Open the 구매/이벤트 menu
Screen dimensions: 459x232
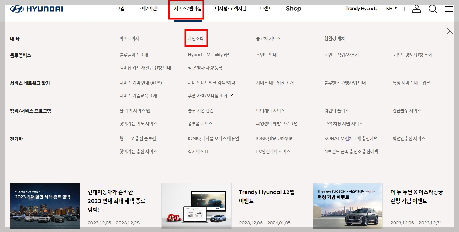click(149, 9)
